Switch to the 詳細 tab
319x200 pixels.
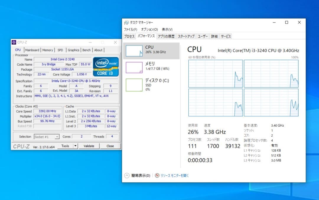click(x=214, y=36)
